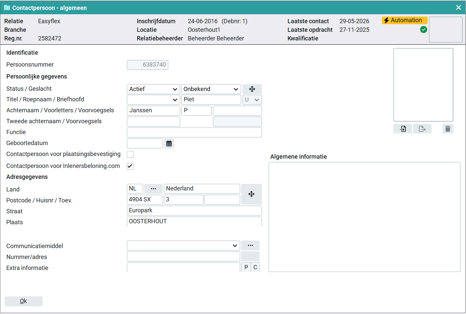Click the Voorvoegsels field beside Voorletters

(237, 111)
